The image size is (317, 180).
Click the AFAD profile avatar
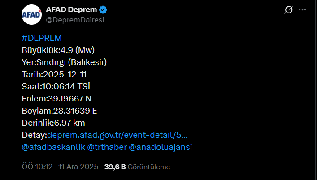point(31,14)
